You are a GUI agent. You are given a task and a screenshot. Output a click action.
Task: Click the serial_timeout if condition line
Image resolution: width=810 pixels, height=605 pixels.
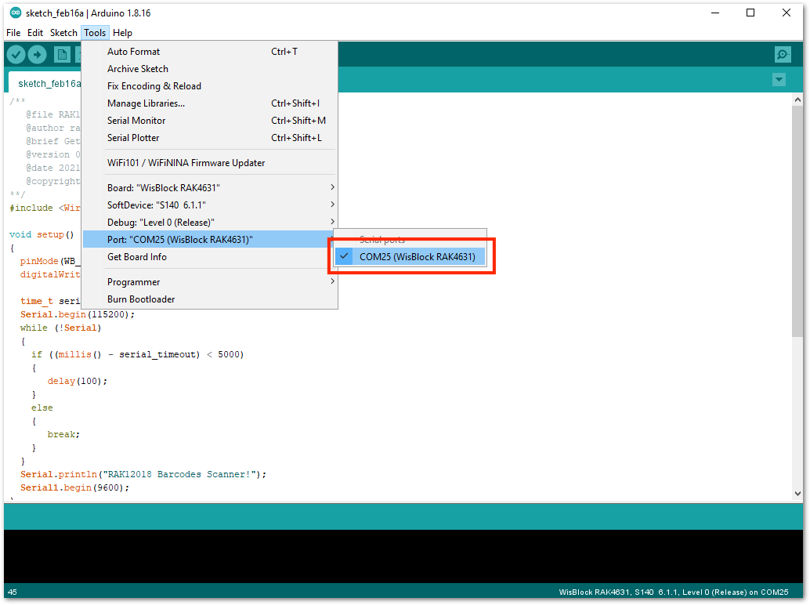[137, 354]
